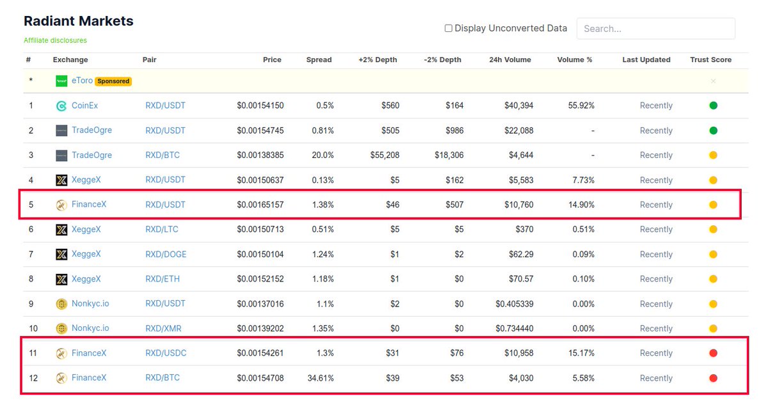Click 24h volume $40,394
768x405 pixels.
518,106
